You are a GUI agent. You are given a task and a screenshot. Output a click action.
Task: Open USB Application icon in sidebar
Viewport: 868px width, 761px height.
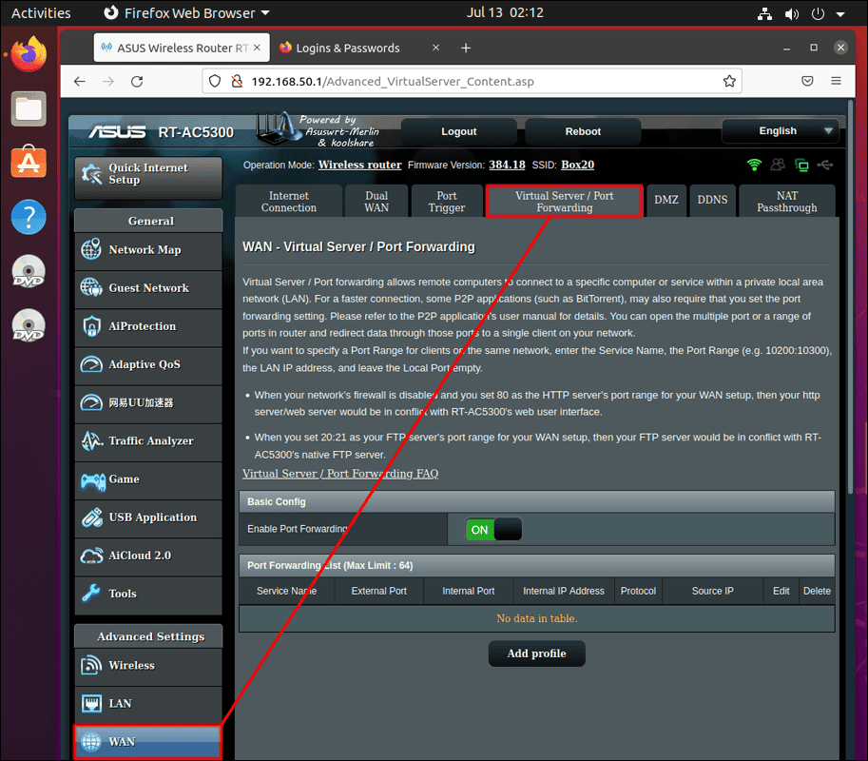pos(91,517)
